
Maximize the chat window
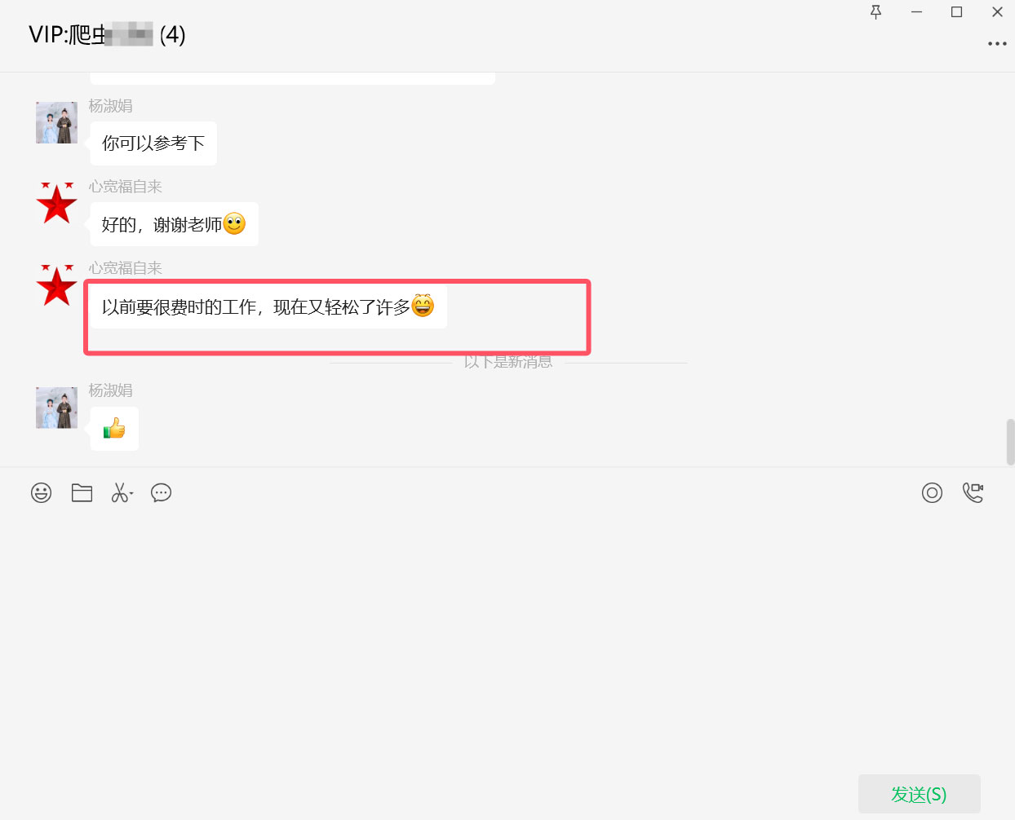pyautogui.click(x=956, y=12)
